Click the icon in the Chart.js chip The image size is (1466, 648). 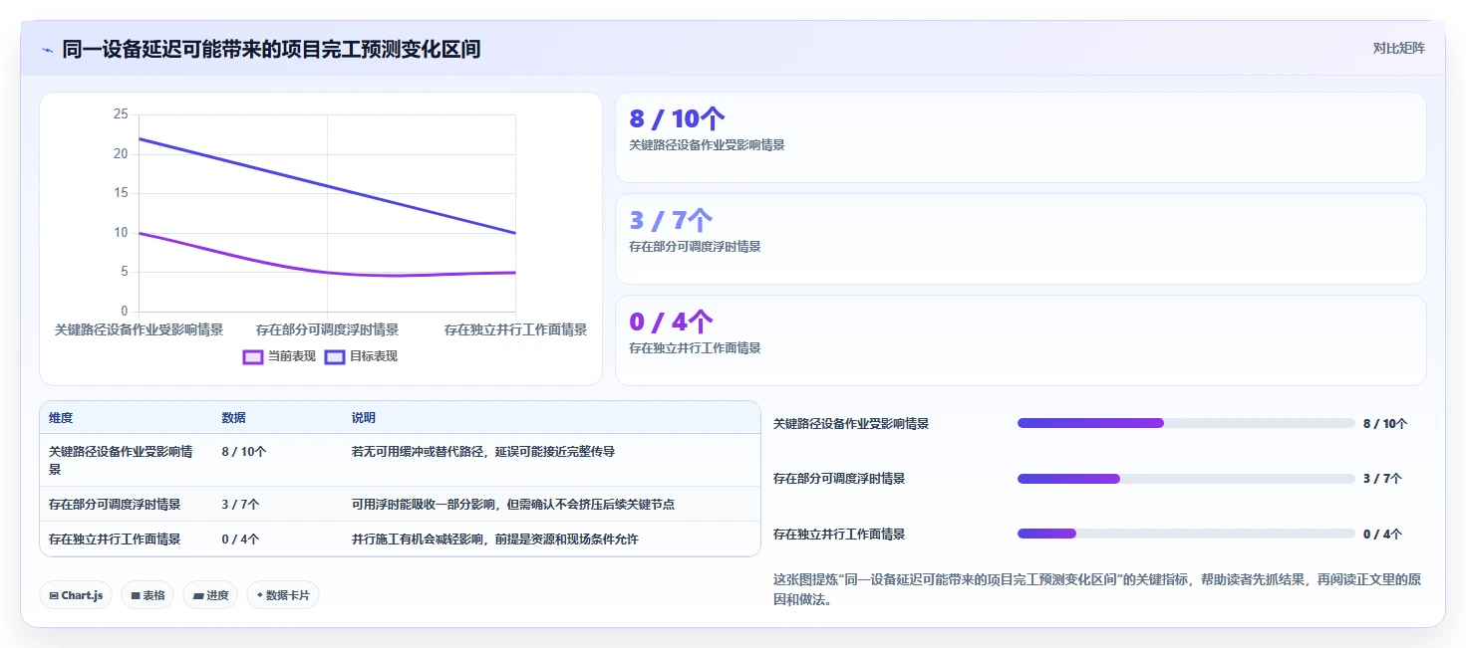click(54, 595)
